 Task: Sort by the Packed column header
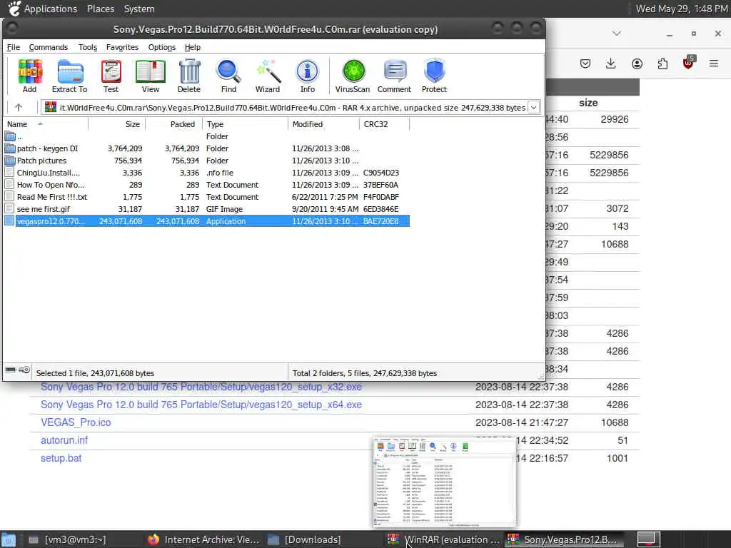coord(174,124)
